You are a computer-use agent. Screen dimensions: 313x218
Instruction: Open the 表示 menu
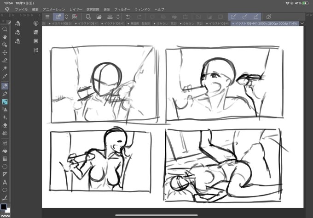pos(107,9)
